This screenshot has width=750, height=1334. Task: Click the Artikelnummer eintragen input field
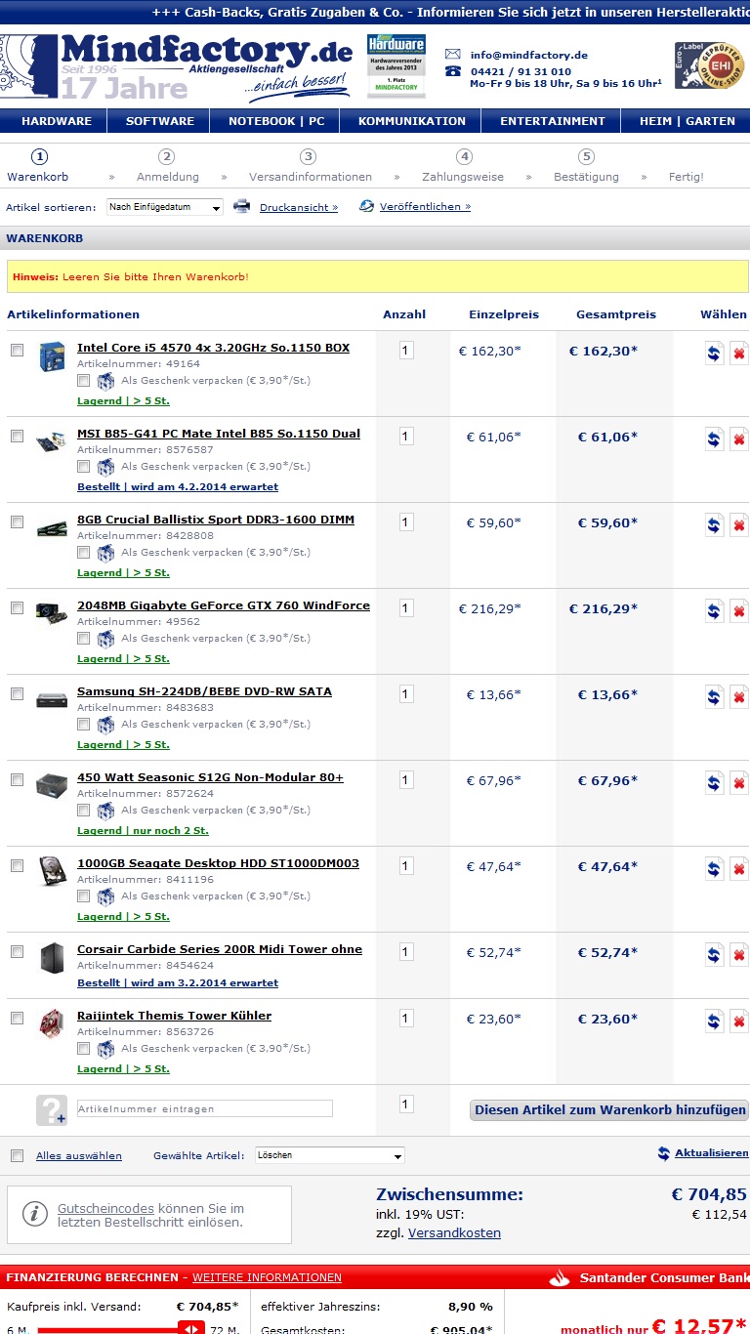[205, 1108]
